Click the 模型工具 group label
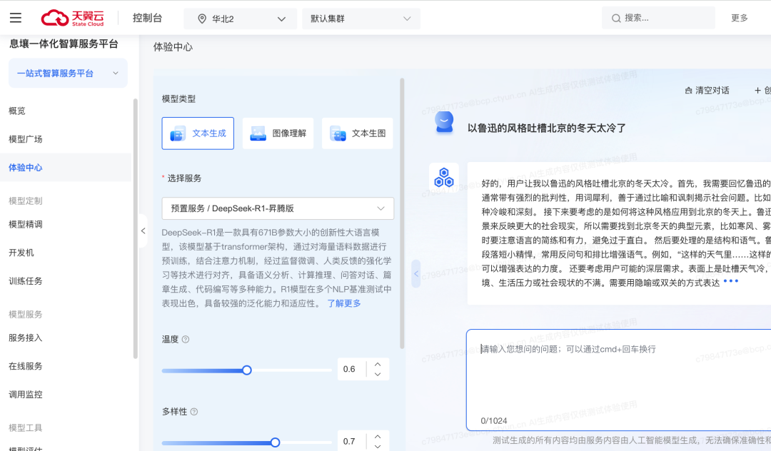Image resolution: width=771 pixels, height=451 pixels. point(26,428)
